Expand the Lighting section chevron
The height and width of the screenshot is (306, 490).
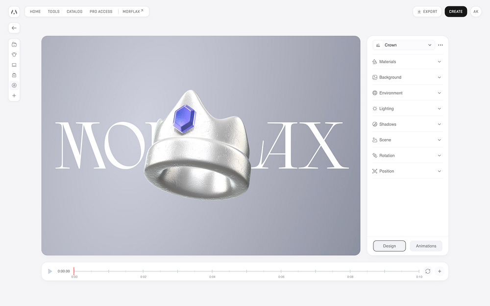tap(440, 109)
